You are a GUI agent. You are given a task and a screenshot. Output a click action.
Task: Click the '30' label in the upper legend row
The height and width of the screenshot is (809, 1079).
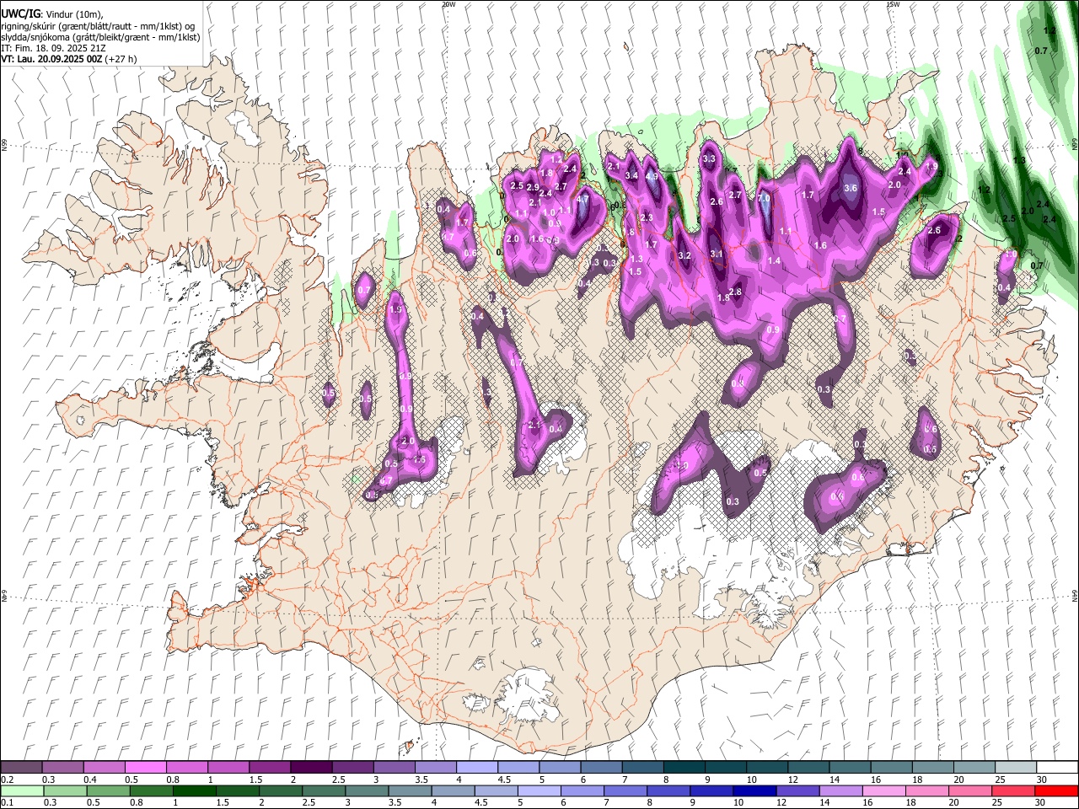tap(1041, 780)
